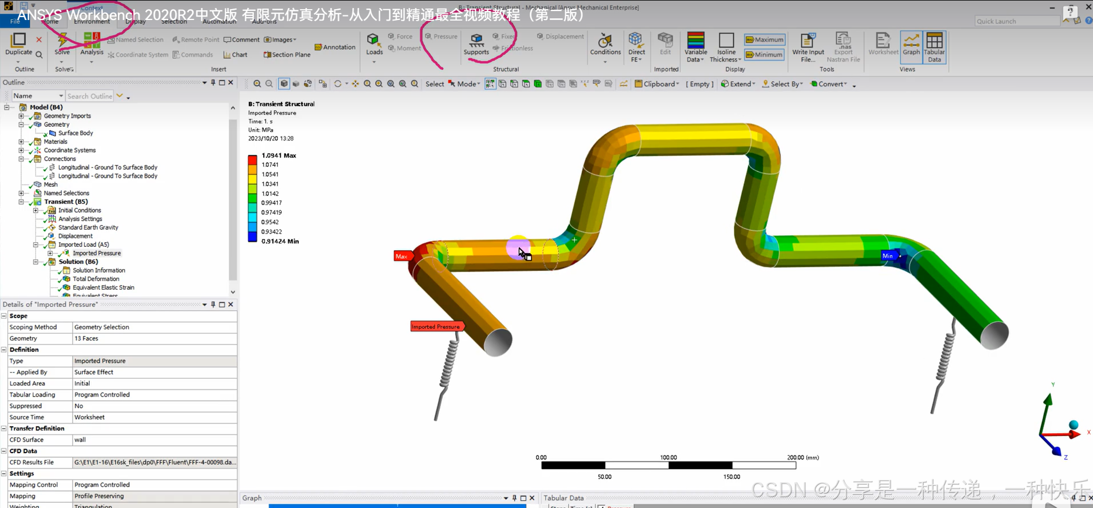The image size is (1093, 508).
Task: Click the red legend color band
Action: (252, 160)
